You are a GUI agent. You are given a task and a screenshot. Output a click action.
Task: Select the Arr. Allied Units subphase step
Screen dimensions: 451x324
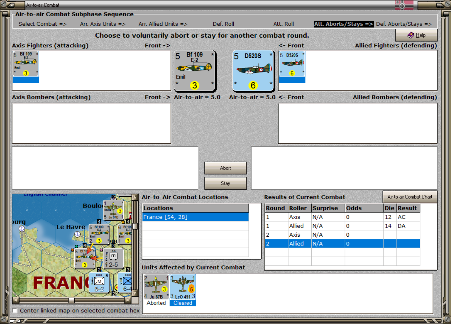(163, 24)
